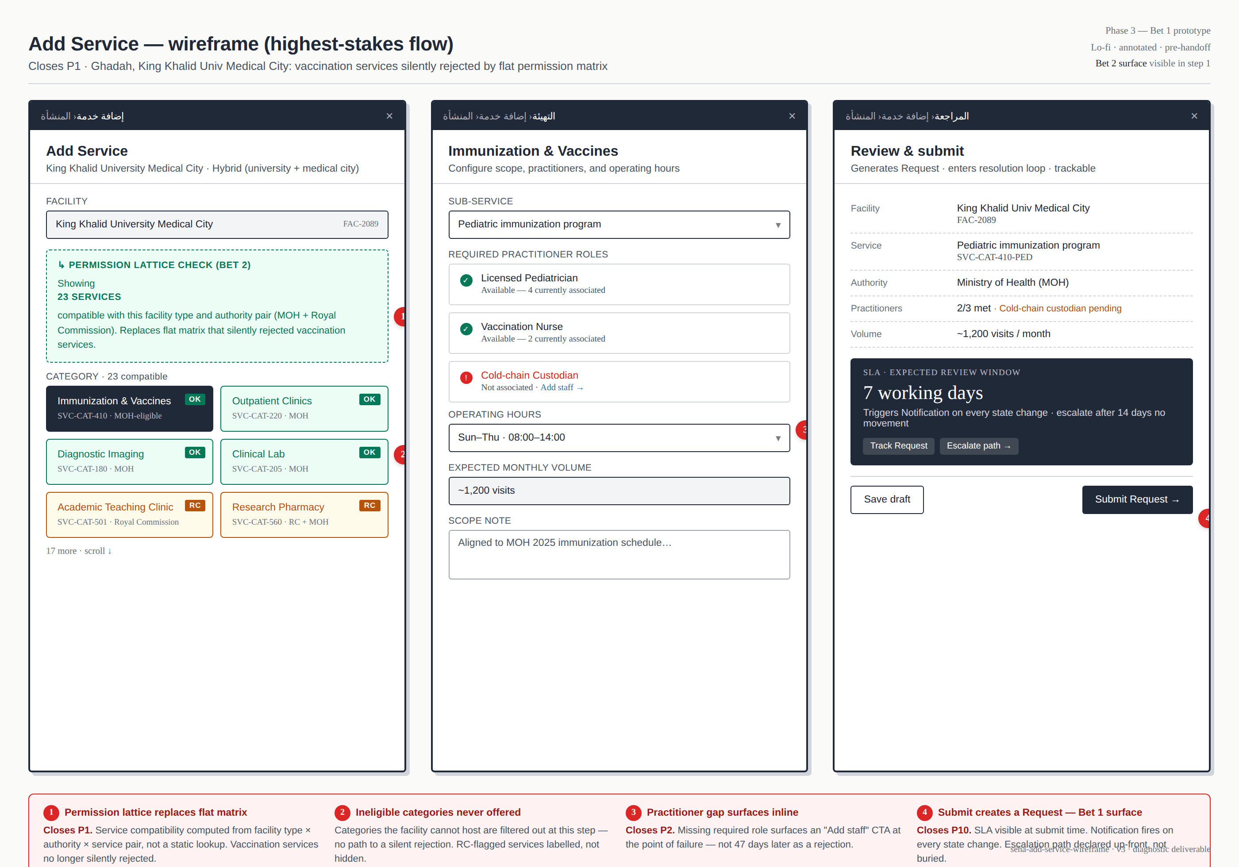The image size is (1239, 867).
Task: Click the expected monthly volume field
Action: click(x=619, y=491)
